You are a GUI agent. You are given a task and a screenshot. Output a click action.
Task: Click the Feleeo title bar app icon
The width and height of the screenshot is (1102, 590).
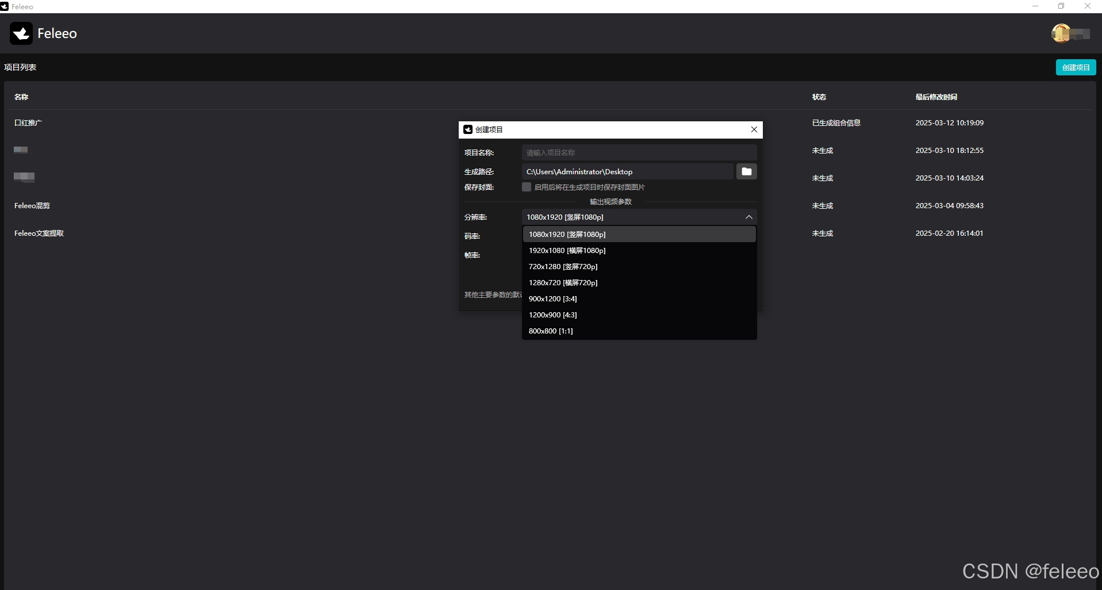point(5,6)
